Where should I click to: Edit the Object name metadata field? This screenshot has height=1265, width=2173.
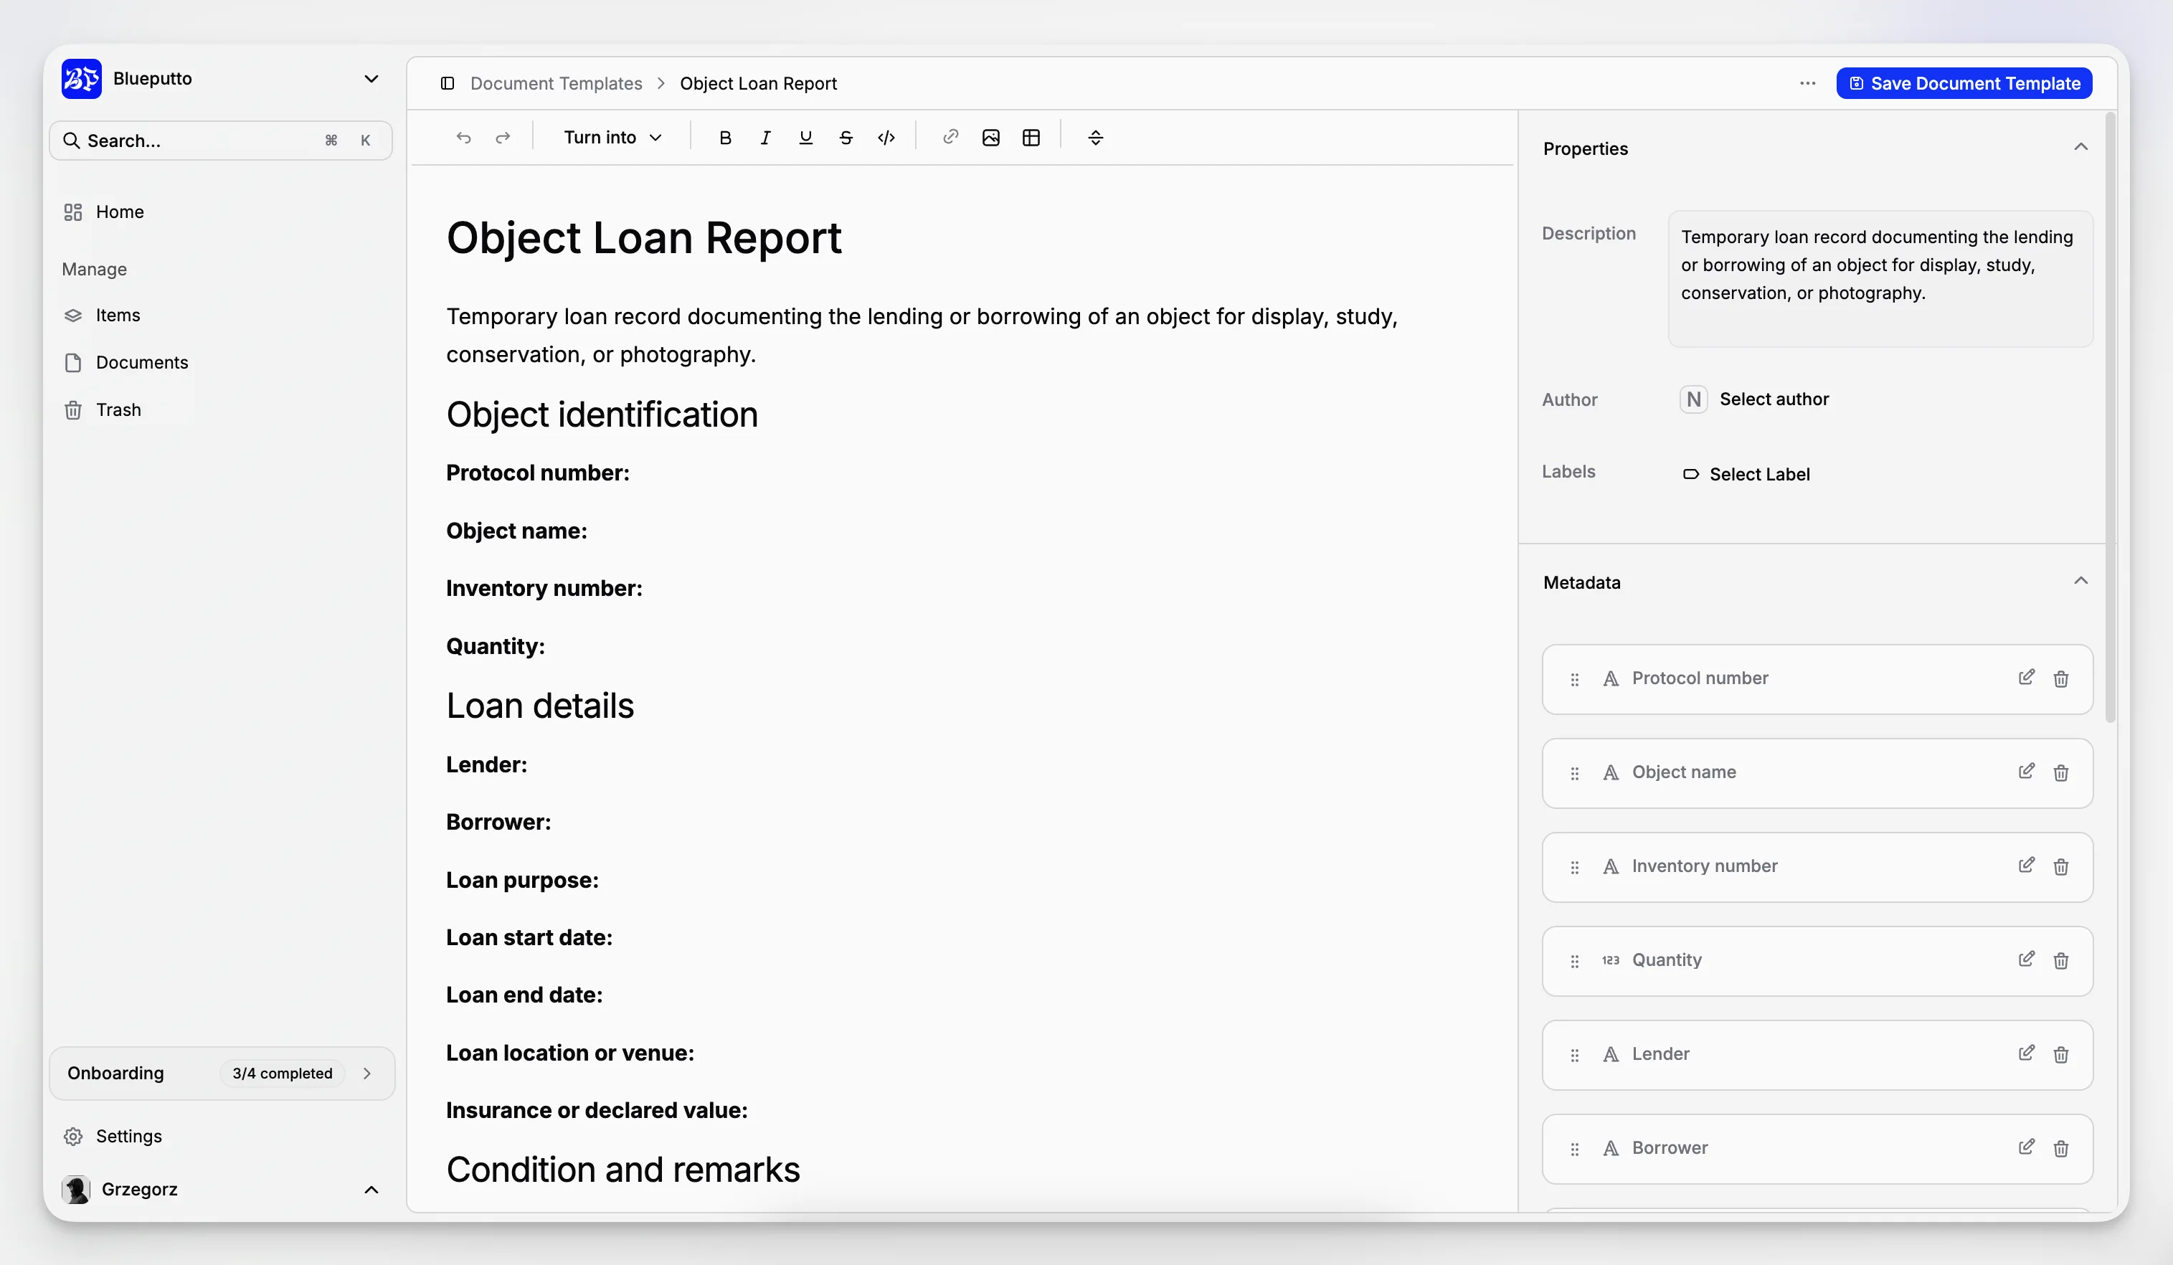[2025, 772]
